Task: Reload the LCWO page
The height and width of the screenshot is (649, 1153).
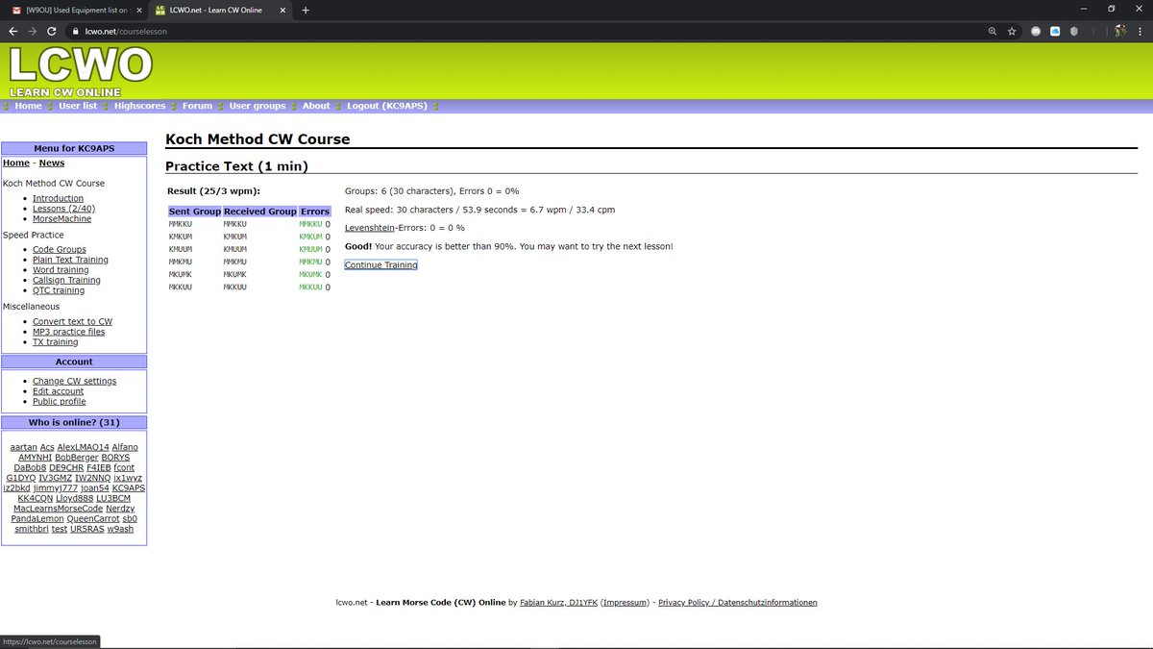Action: coord(52,31)
